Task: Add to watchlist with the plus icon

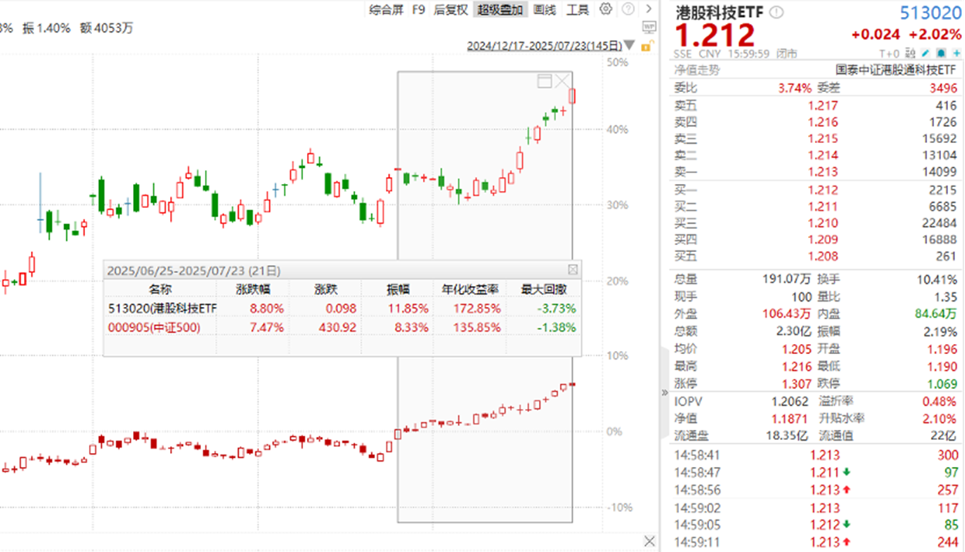Action: 955,54
